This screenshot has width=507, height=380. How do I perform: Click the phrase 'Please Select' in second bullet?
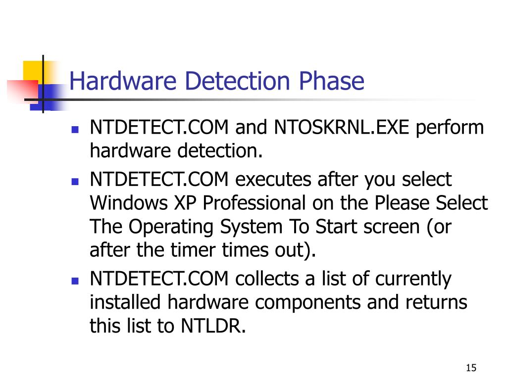point(431,203)
